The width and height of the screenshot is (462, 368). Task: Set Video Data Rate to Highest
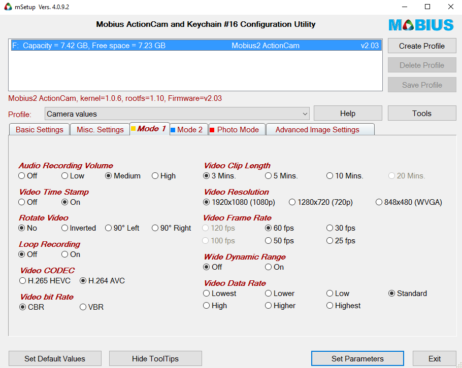[343, 306]
